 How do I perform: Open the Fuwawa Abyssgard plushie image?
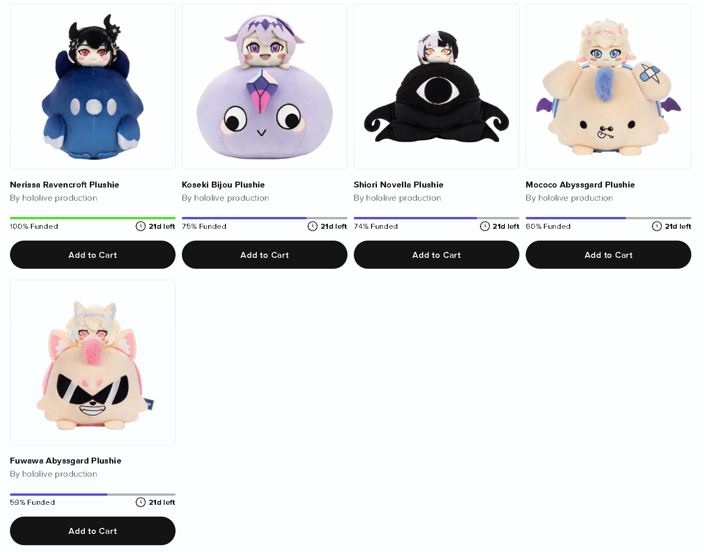coord(93,362)
